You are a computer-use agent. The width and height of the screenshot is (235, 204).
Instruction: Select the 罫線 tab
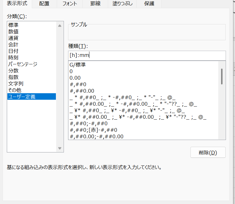click(95, 4)
